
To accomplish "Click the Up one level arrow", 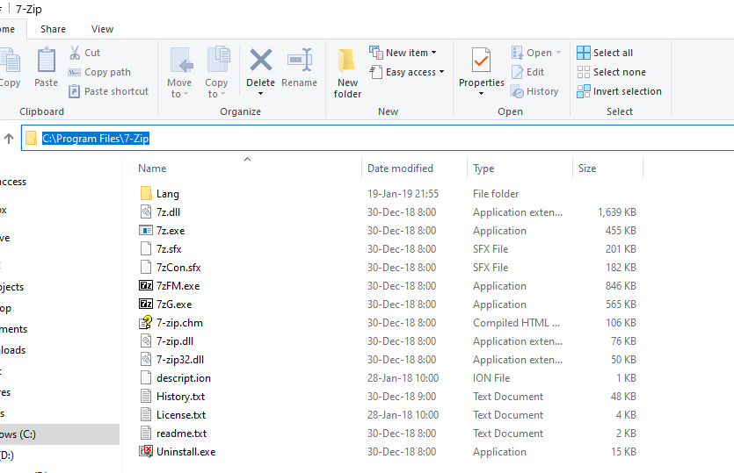I will 9,139.
